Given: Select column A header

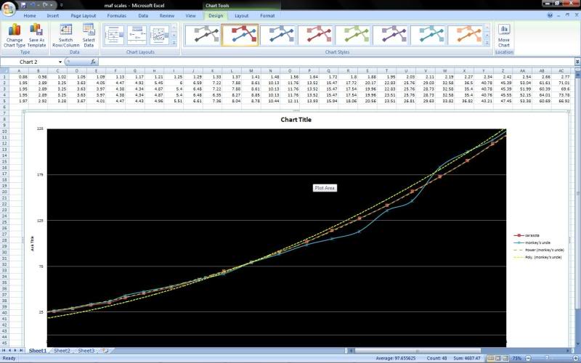Looking at the screenshot, I should (19, 70).
